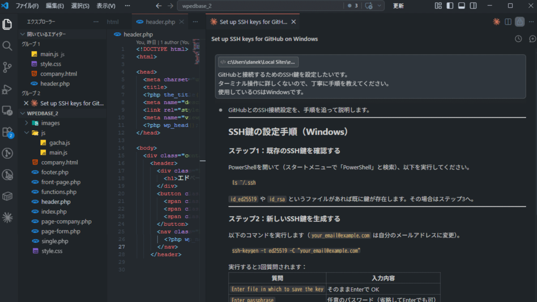Image resolution: width=537 pixels, height=302 pixels.
Task: Click the 3 pending indicator in command center
Action: point(353,6)
